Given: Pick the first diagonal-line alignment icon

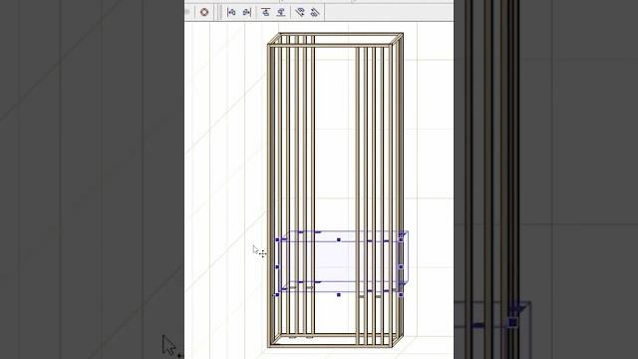Looking at the screenshot, I should tap(300, 12).
